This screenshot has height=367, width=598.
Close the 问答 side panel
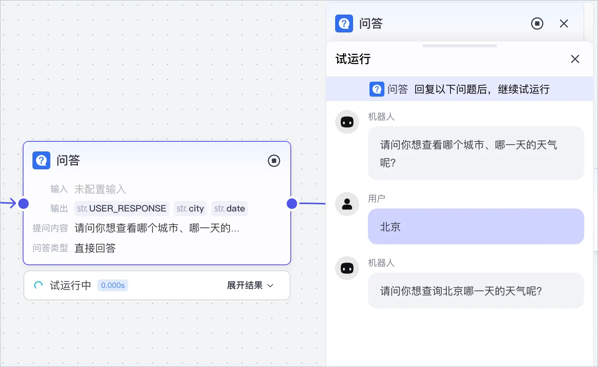coord(564,23)
